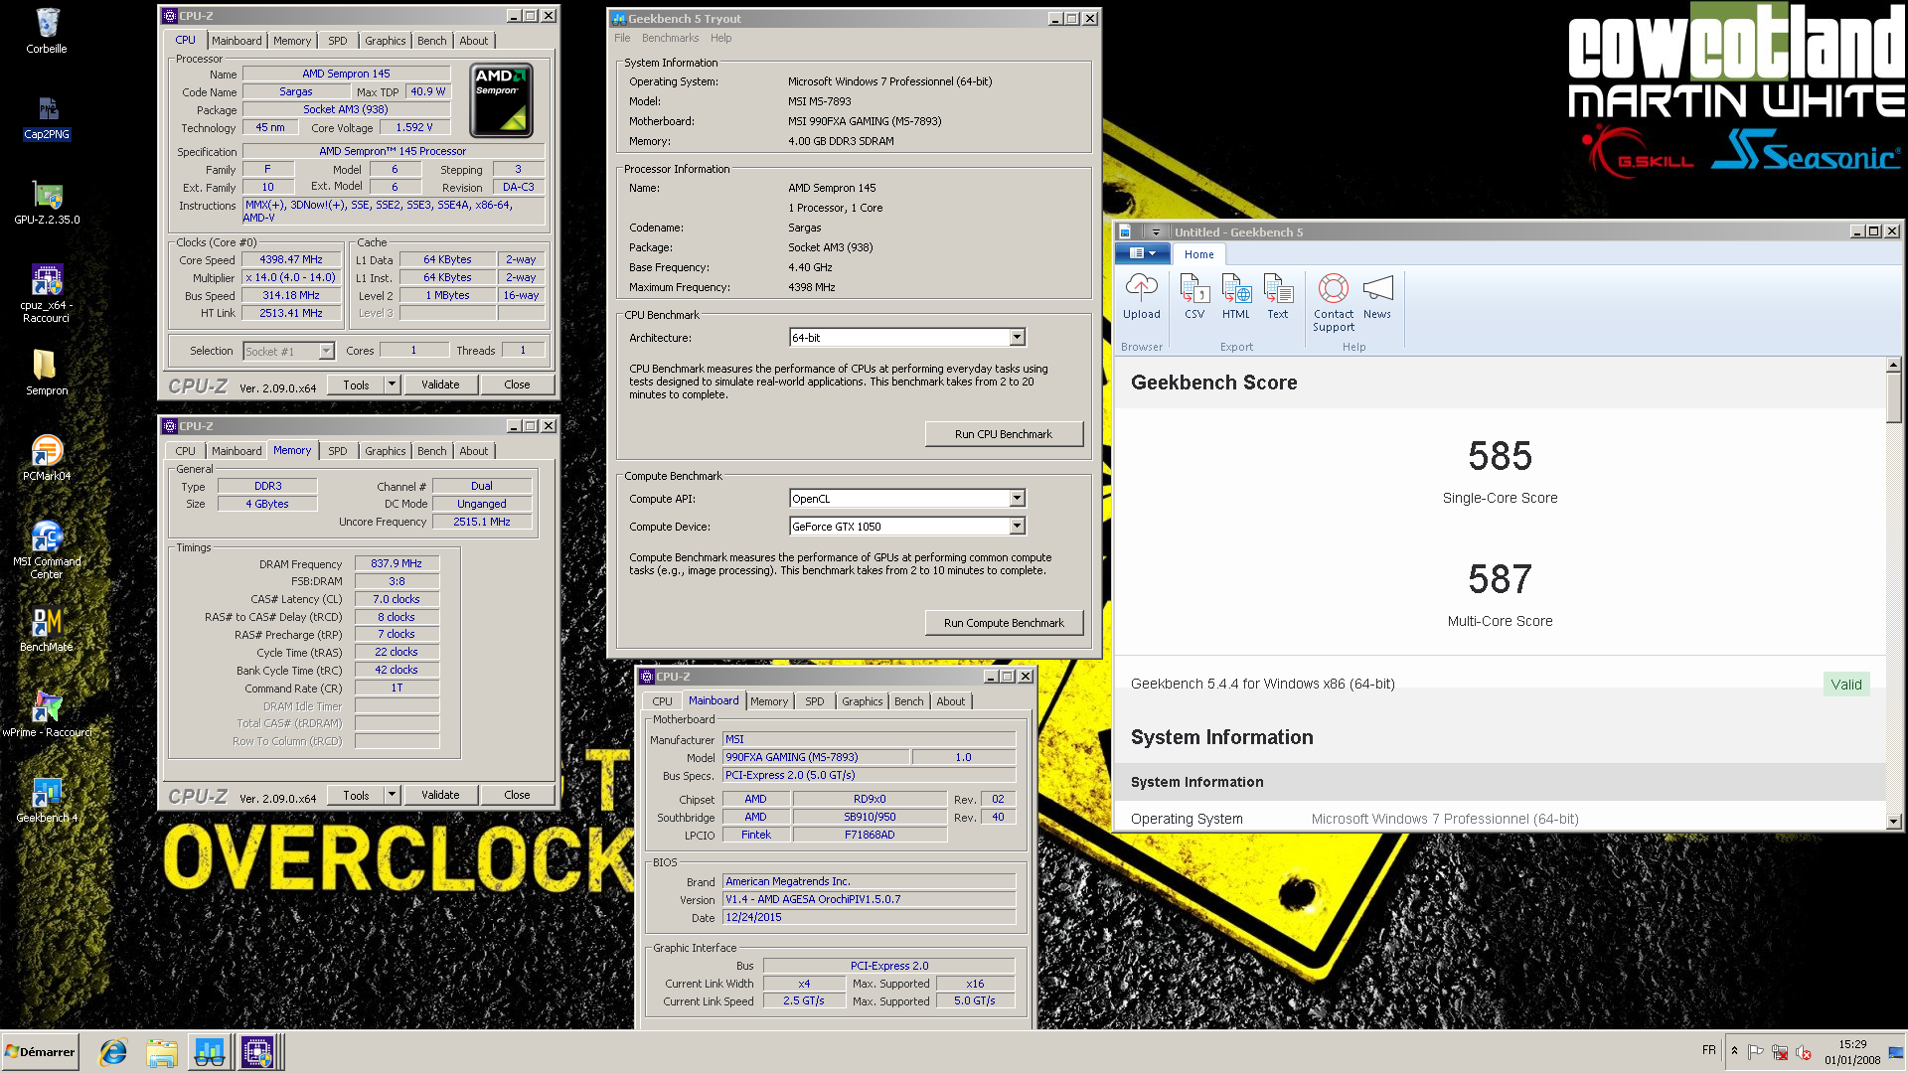This screenshot has width=1908, height=1073.
Task: Click Core Speed value 4398.47 MHz
Action: pyautogui.click(x=291, y=260)
